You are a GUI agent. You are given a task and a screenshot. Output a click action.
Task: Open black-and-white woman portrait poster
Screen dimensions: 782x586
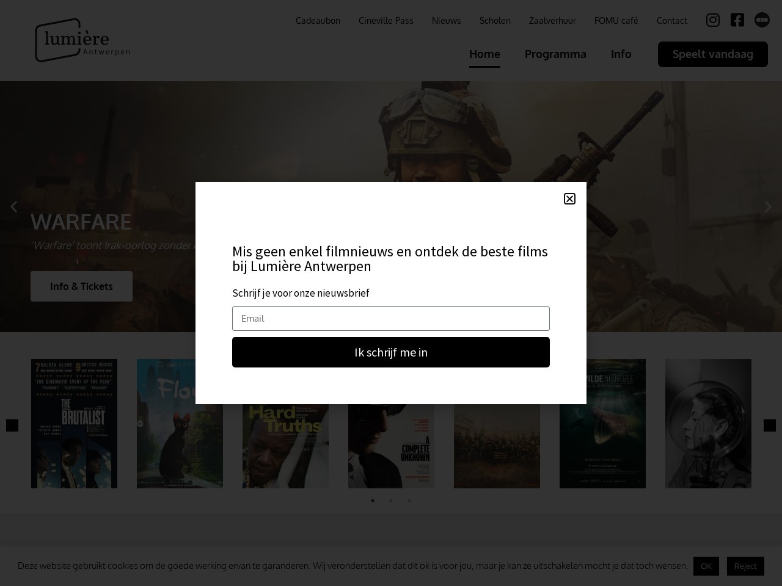708,424
